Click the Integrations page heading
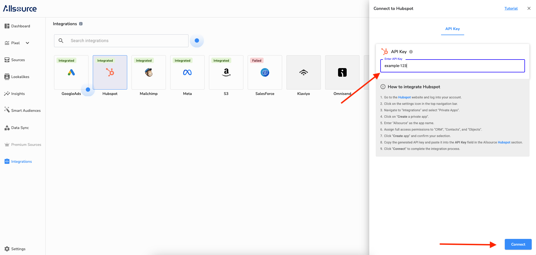The width and height of the screenshot is (536, 255). (65, 24)
